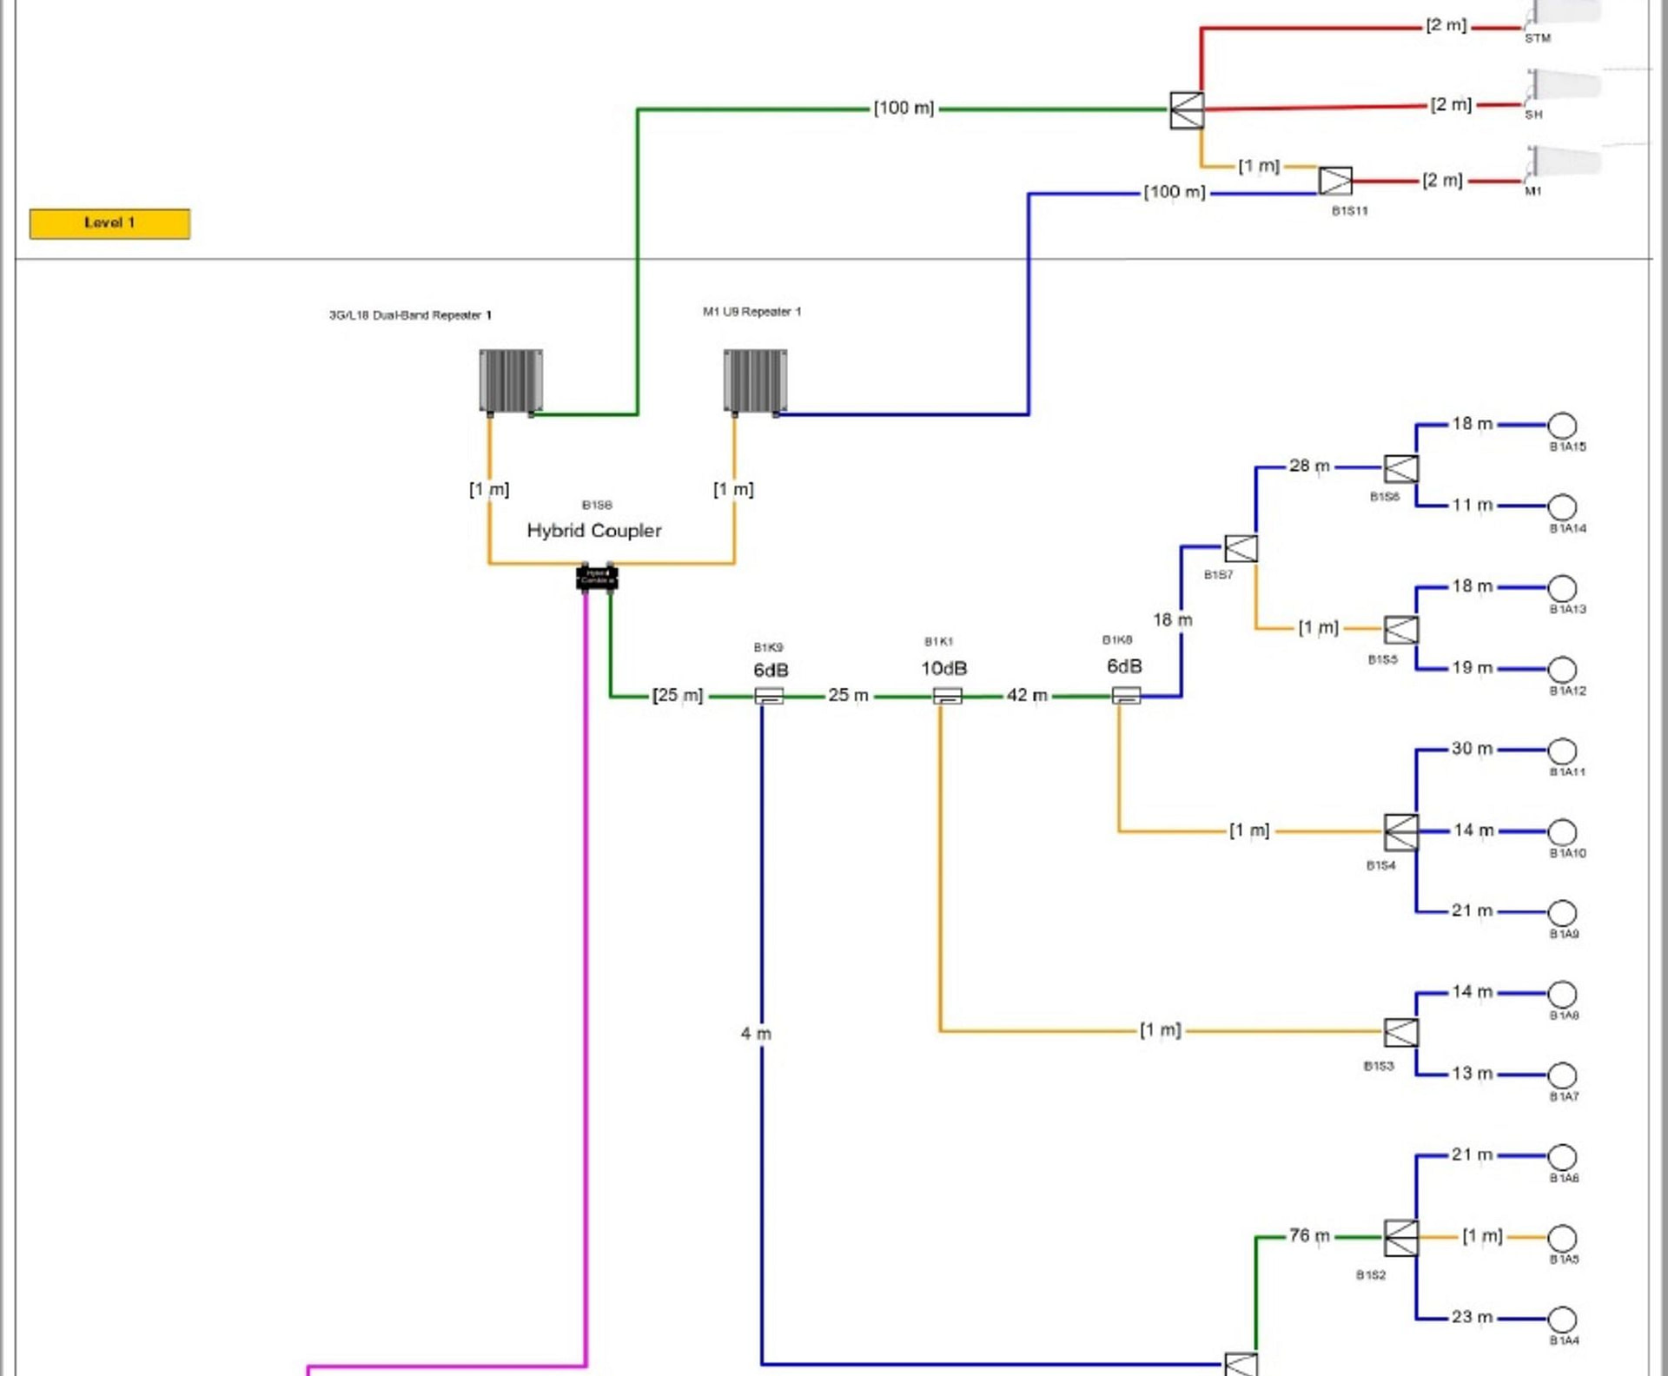1668x1376 pixels.
Task: Select the green [100 m] cable label
Action: 903,109
